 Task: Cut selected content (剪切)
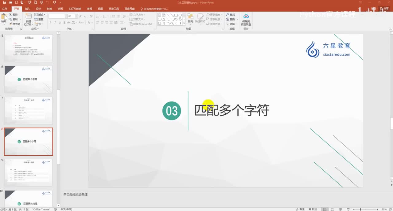click(14, 15)
